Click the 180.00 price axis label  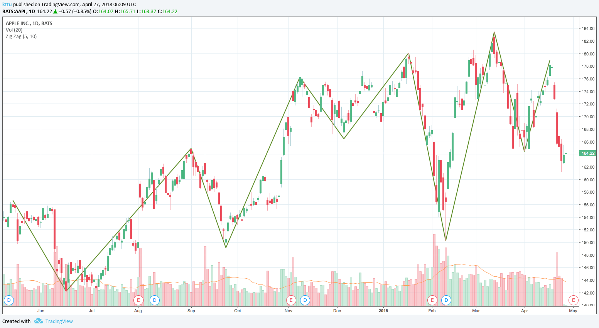point(588,54)
